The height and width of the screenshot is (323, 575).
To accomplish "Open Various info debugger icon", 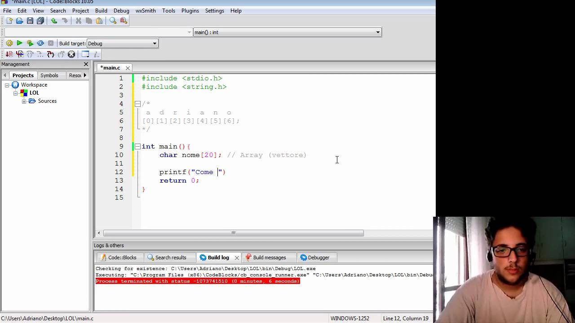I will tap(95, 54).
